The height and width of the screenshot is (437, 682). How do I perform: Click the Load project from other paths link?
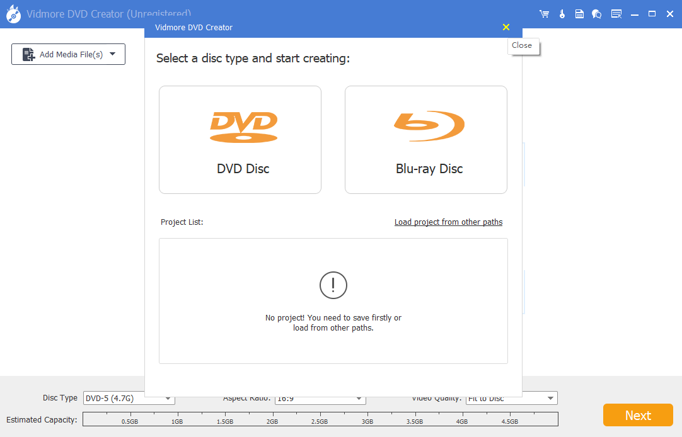[x=448, y=222]
